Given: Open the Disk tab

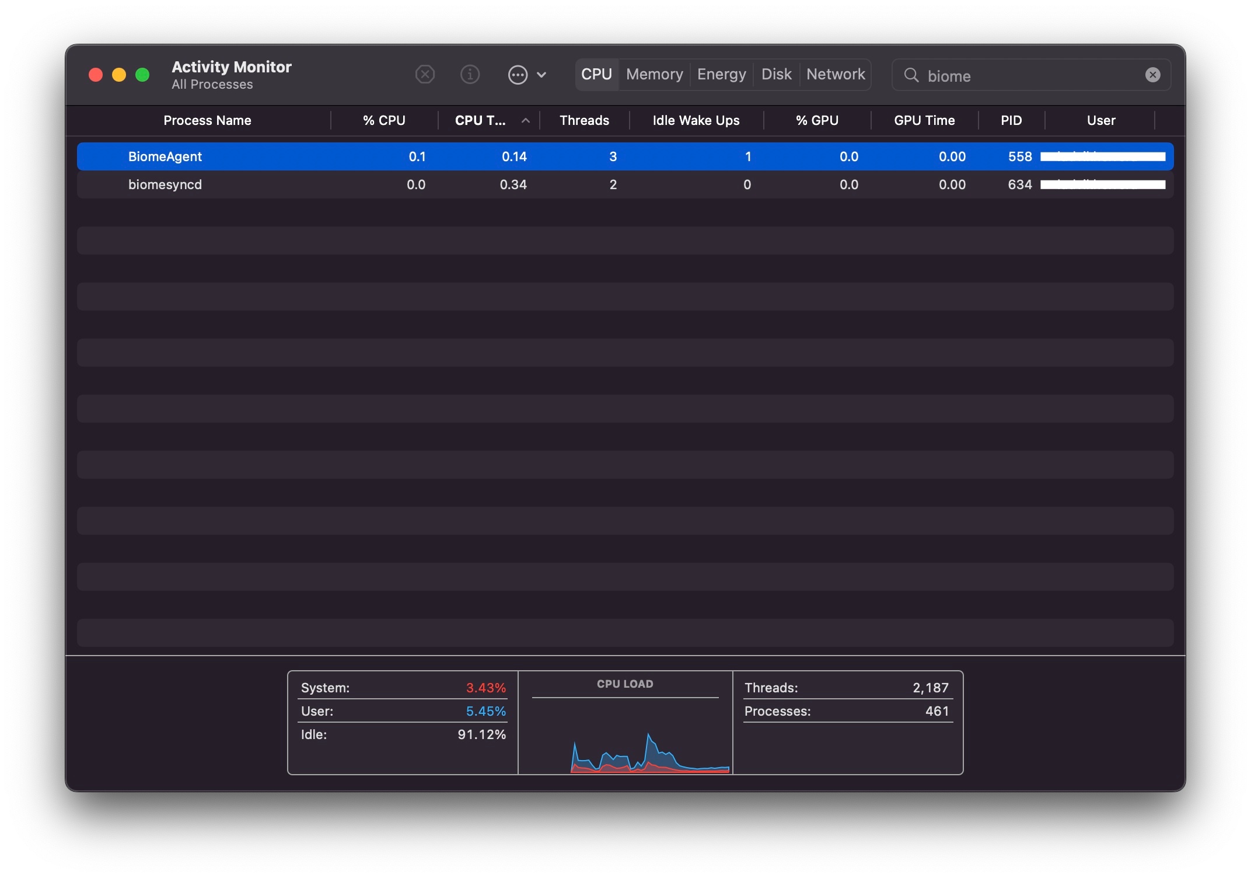Looking at the screenshot, I should tap(776, 75).
